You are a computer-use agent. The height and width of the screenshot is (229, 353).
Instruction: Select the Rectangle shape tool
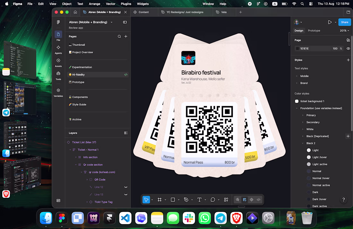coord(173,199)
